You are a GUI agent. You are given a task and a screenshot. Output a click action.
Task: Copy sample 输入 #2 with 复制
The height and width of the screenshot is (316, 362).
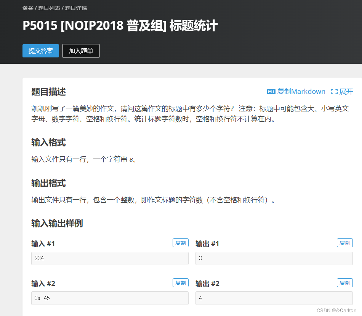pyautogui.click(x=181, y=283)
